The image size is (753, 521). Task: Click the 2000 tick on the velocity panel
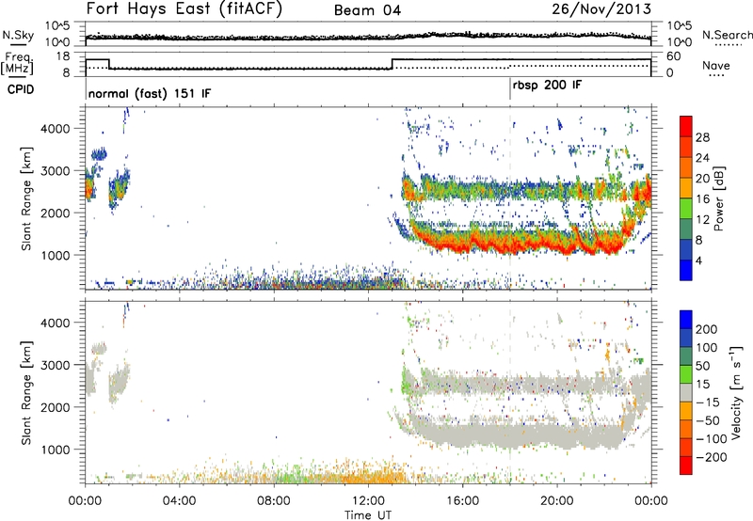(56, 407)
